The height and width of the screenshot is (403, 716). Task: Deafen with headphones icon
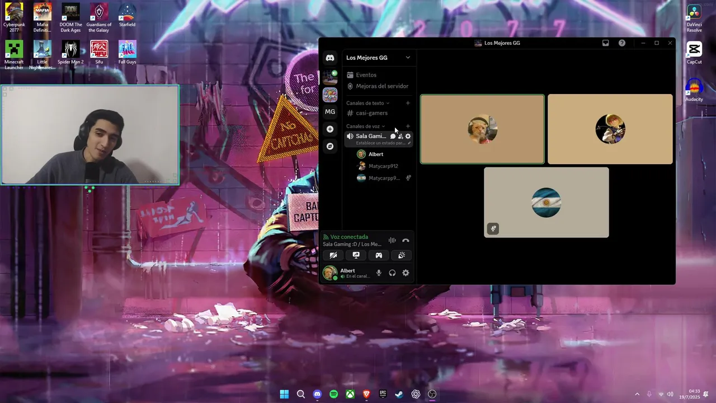[x=392, y=273]
